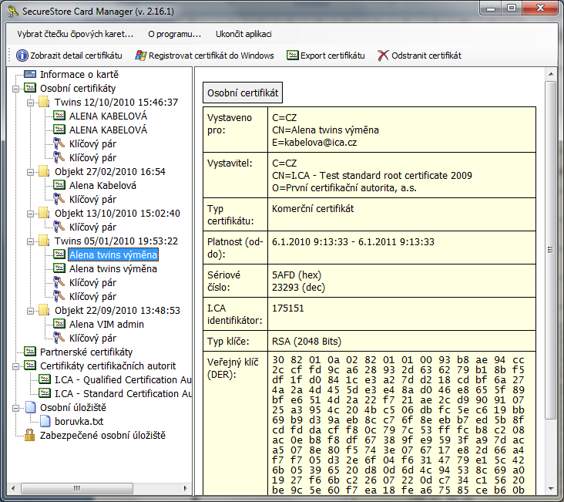Click key icon under Objekt 13/10/2010 15:02:40
564x502 pixels.
pyautogui.click(x=59, y=227)
